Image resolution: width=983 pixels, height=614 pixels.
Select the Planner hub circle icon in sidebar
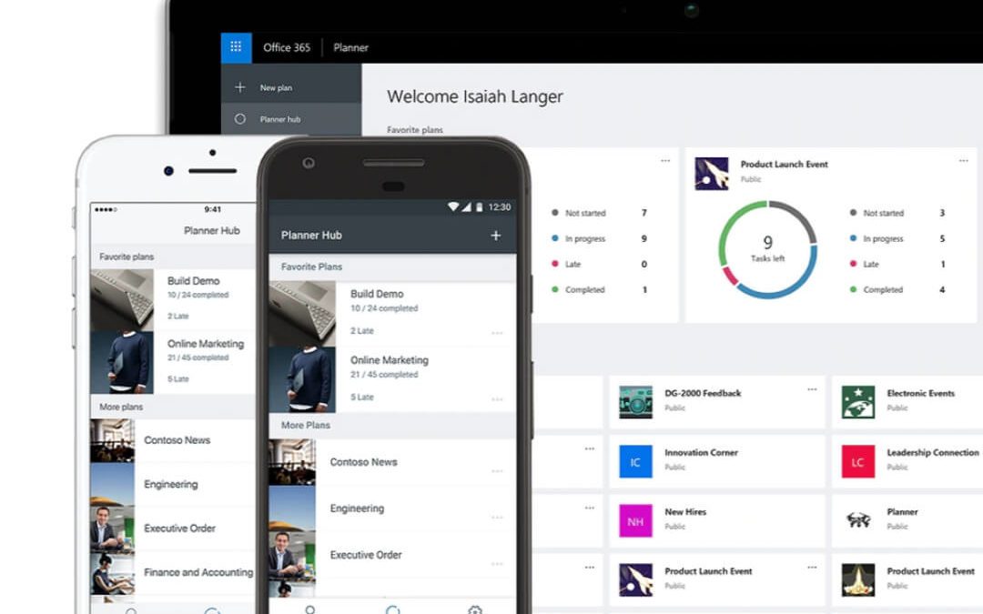click(x=240, y=118)
